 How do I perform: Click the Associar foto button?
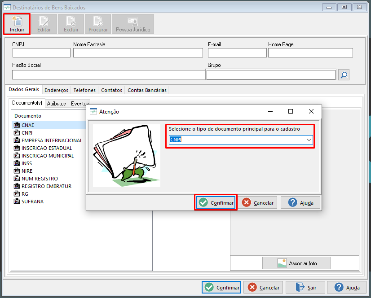[296, 263]
